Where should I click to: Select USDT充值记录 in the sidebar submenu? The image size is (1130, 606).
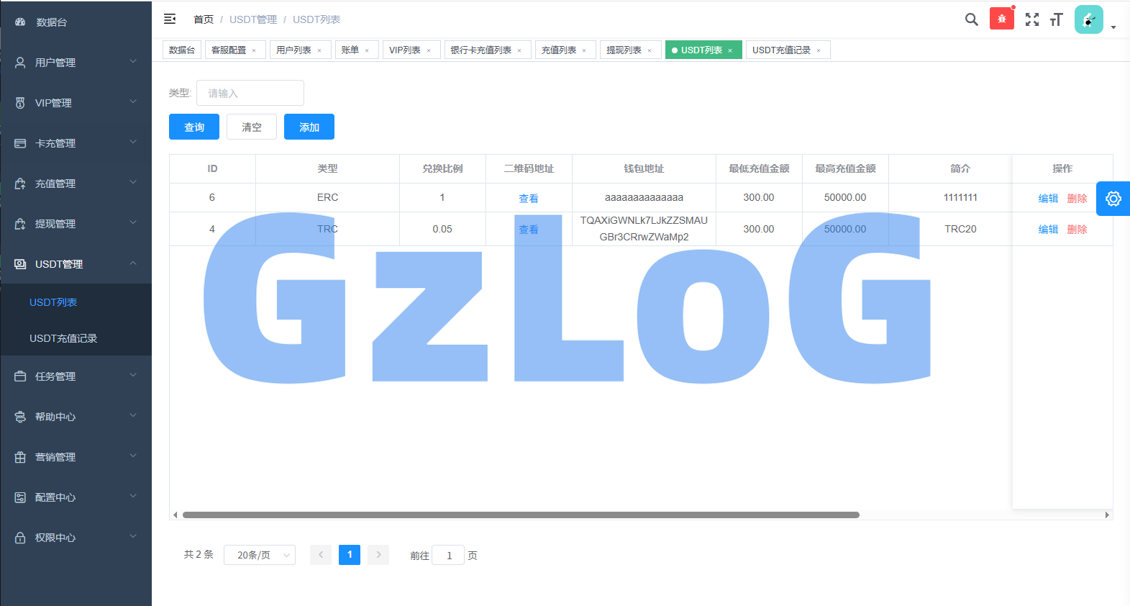point(63,338)
